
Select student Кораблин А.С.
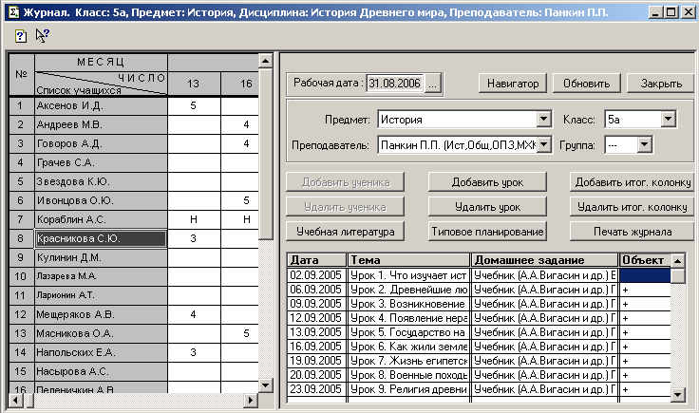pos(101,219)
